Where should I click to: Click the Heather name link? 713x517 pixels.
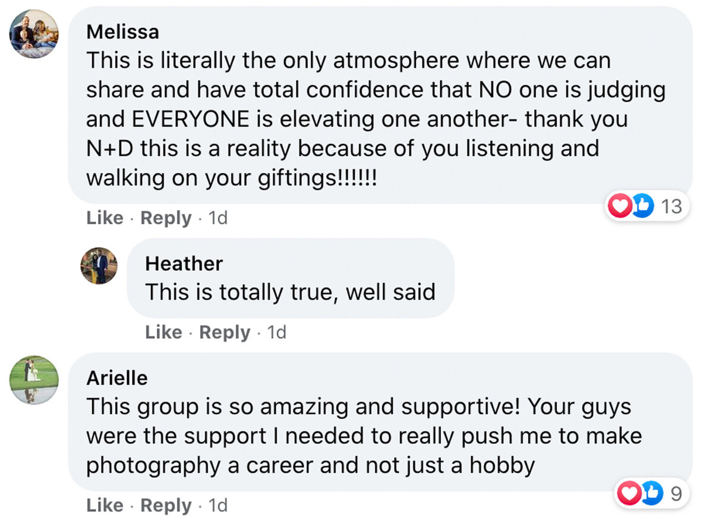pos(184,263)
